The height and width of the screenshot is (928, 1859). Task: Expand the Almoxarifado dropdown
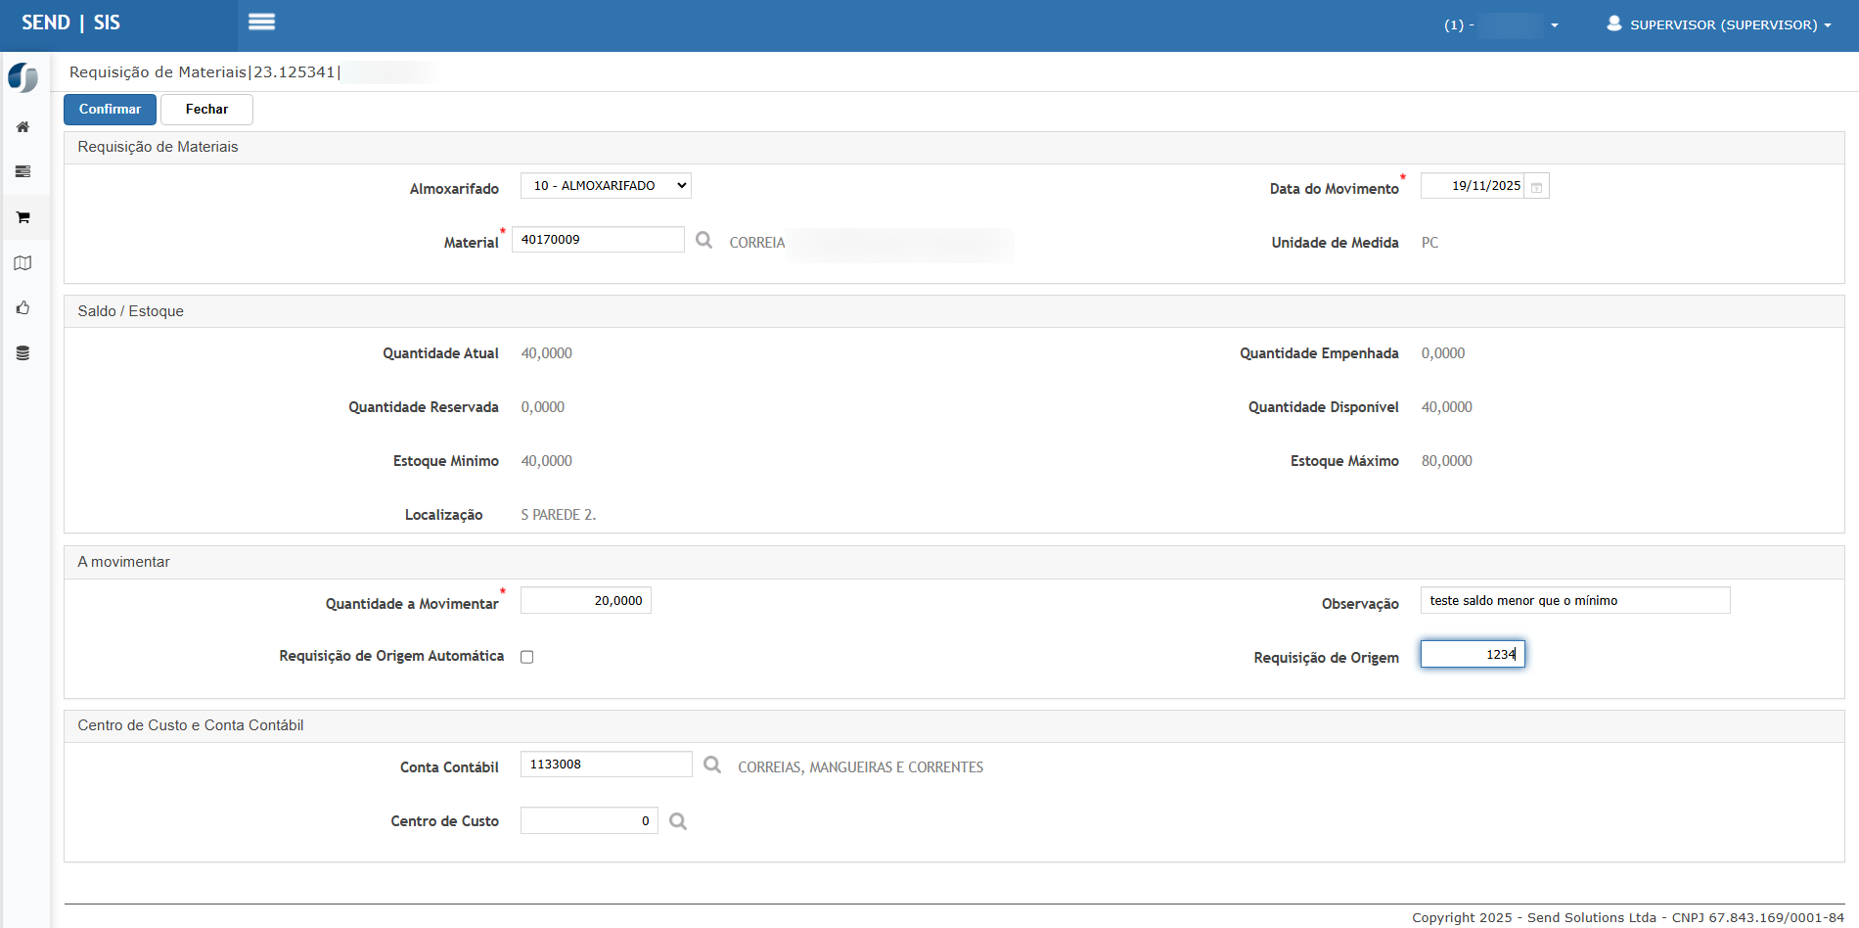click(x=606, y=186)
